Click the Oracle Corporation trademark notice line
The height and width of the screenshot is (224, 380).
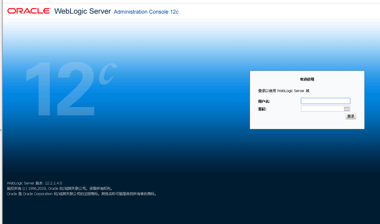[82, 194]
